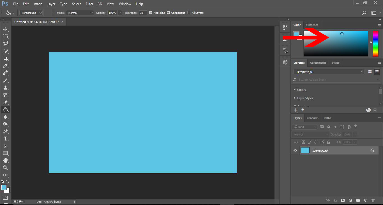Viewport: 383px width, 205px height.
Task: Select the Brush tool
Action: click(x=5, y=80)
